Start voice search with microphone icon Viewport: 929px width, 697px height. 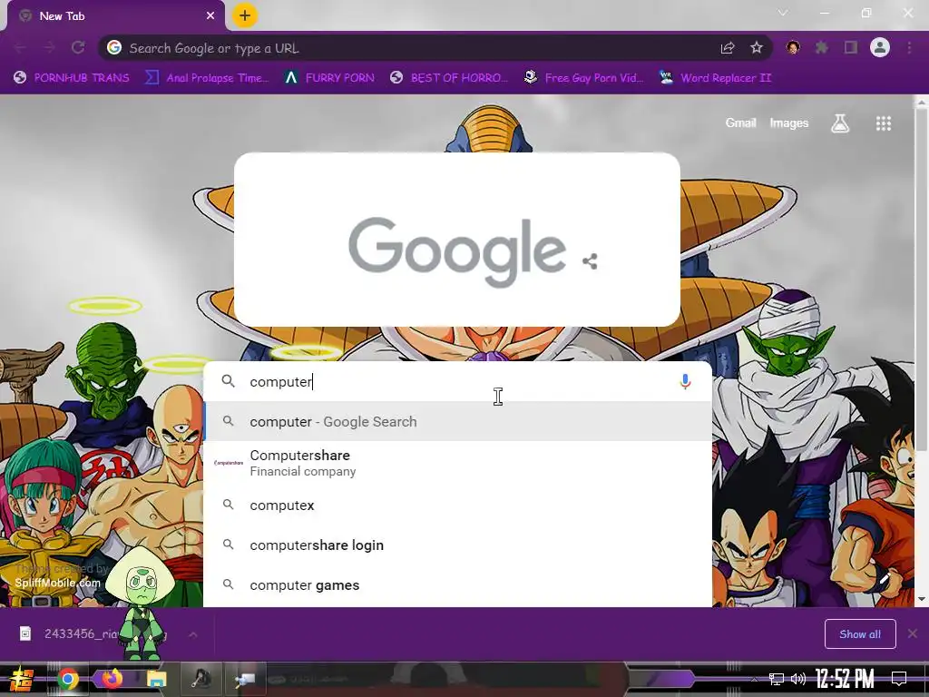point(685,382)
